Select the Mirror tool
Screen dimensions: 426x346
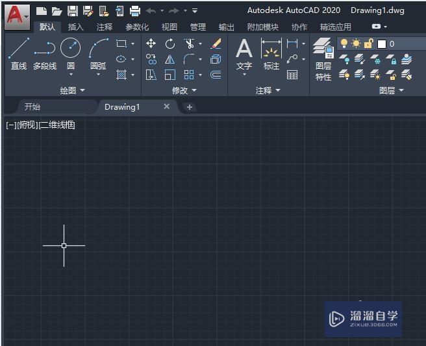point(170,59)
